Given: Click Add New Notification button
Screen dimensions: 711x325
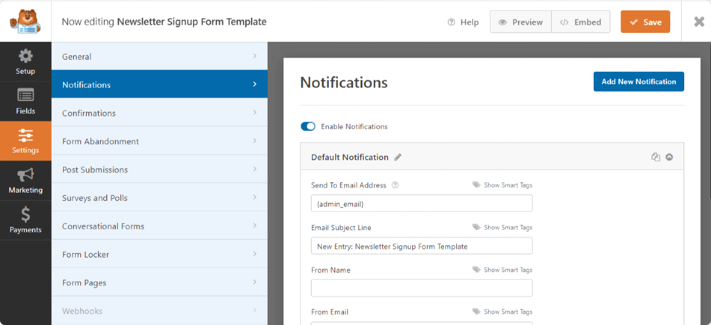Looking at the screenshot, I should [638, 81].
